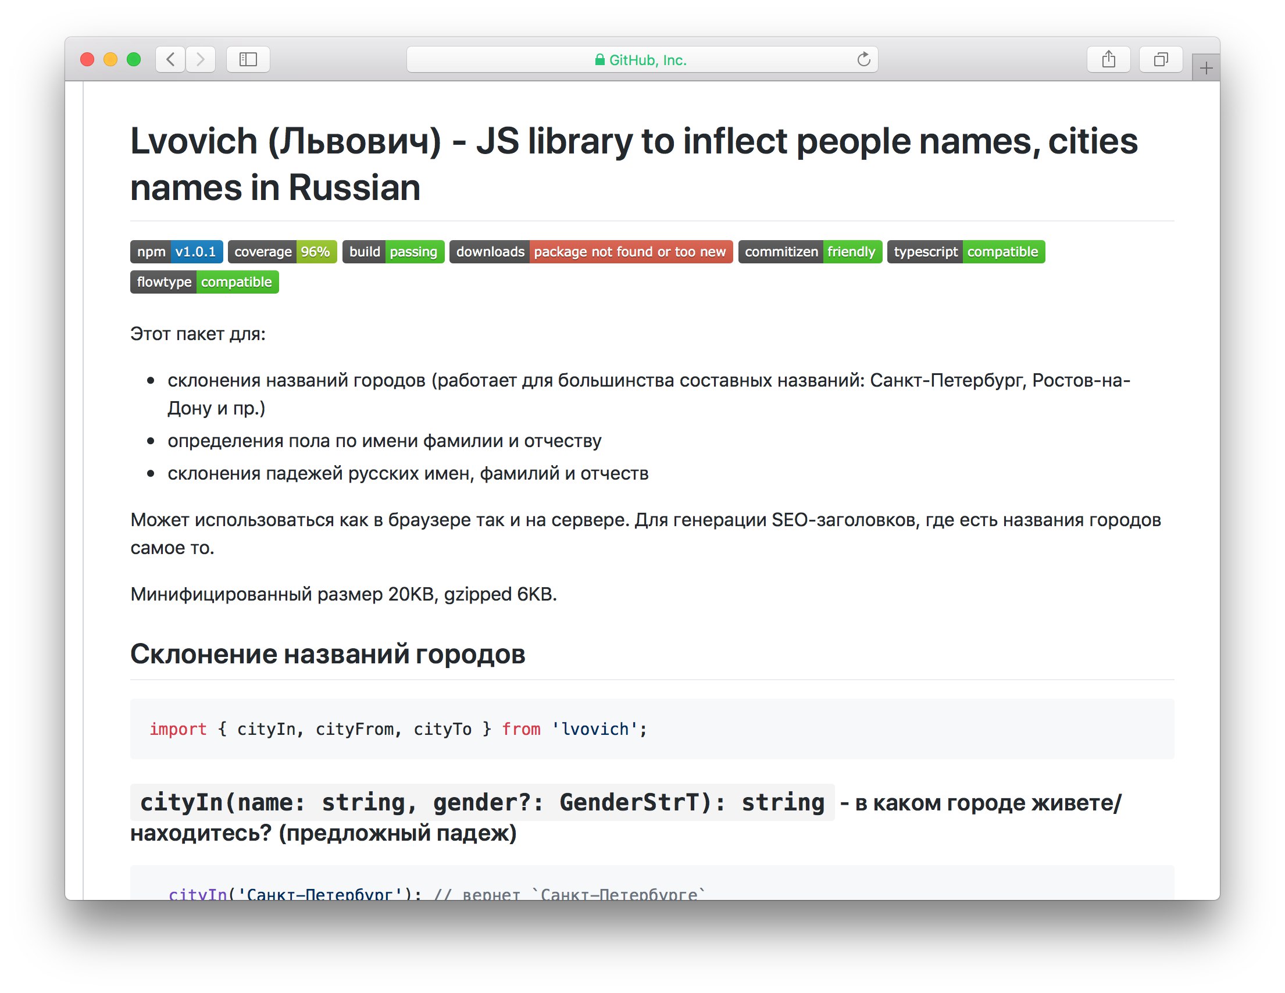Go forward using the browser forward arrow
This screenshot has width=1285, height=993.
(201, 59)
